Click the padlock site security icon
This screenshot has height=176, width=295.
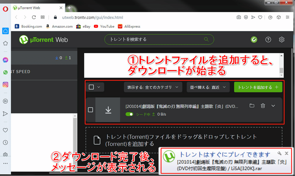pos(55,17)
